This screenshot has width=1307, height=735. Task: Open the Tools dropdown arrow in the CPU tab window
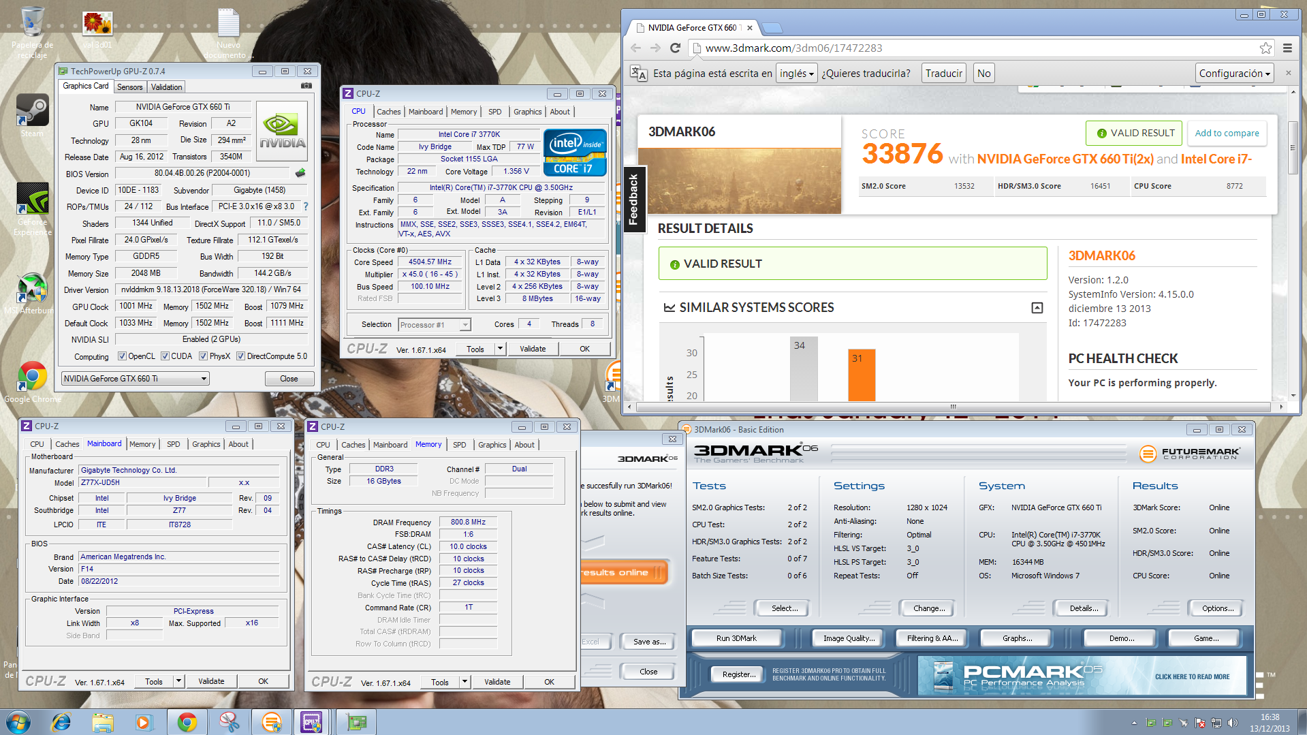(x=499, y=349)
